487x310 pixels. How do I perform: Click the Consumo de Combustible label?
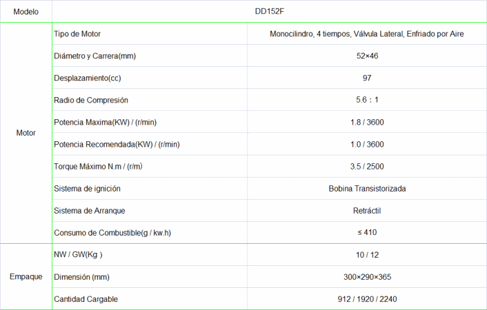112,233
